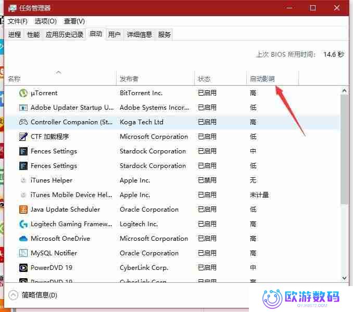This screenshot has width=353, height=312.
Task: Click the scrollbar up arrow
Action: point(344,90)
